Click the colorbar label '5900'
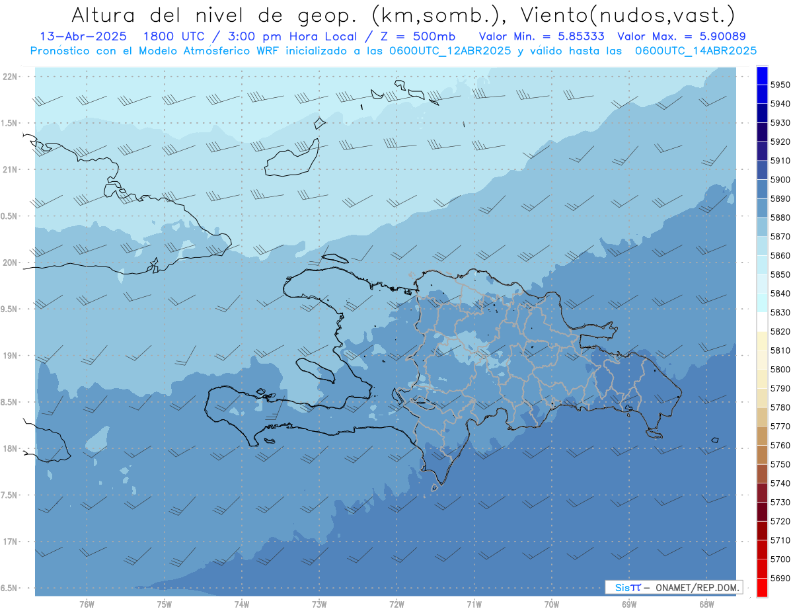 [x=780, y=179]
